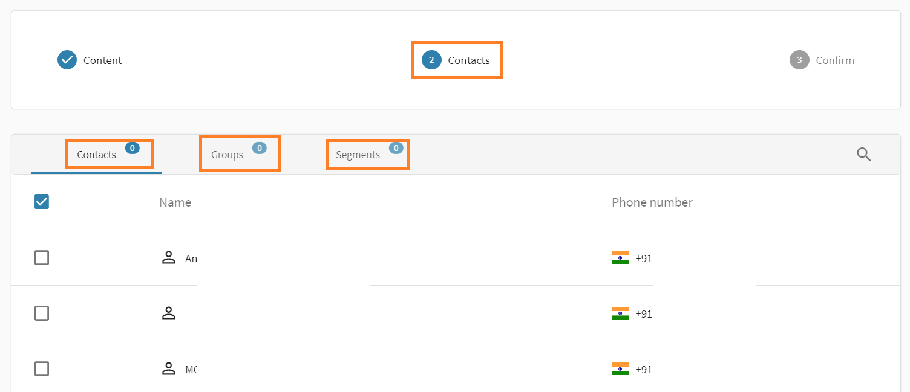This screenshot has height=392, width=910.
Task: Click the India flag in the third row
Action: click(x=620, y=369)
